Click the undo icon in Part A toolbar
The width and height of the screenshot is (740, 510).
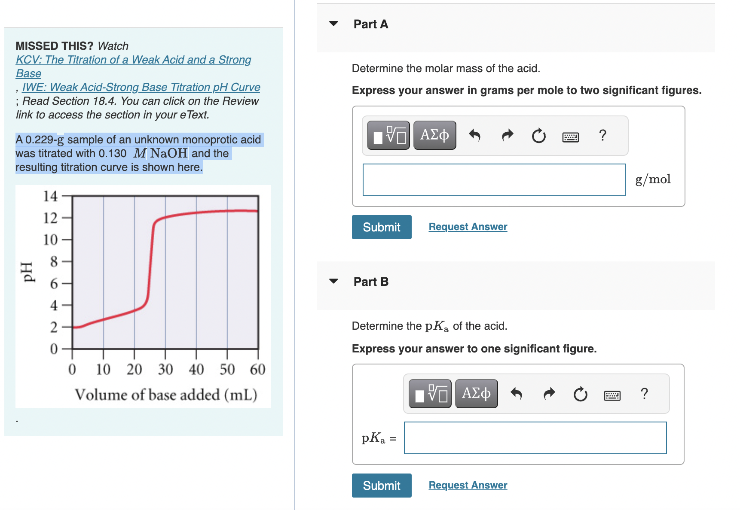point(475,135)
